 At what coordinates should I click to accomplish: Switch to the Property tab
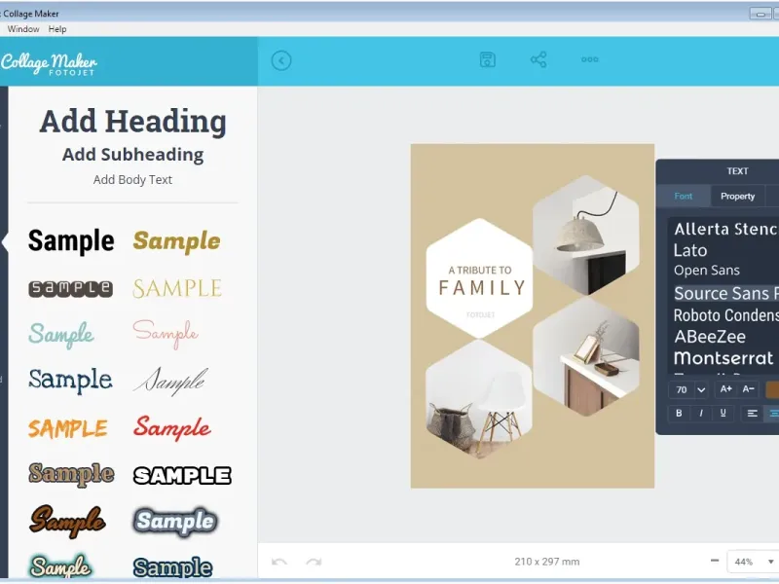pyautogui.click(x=737, y=197)
